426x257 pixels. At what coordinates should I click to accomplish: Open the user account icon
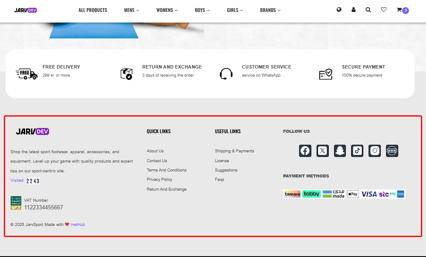[x=354, y=10]
